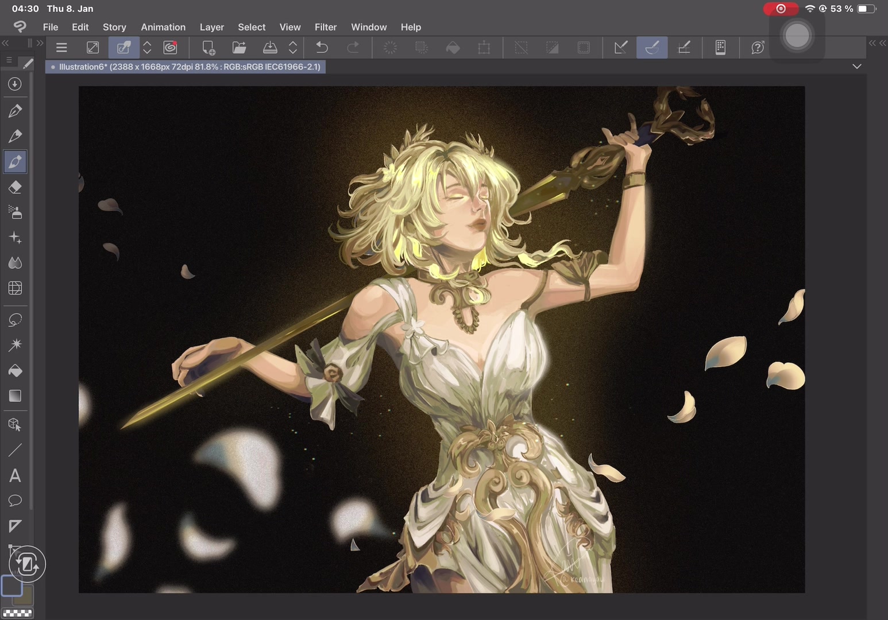Collapse left palettes with double-left arrow
The width and height of the screenshot is (888, 620).
click(5, 43)
